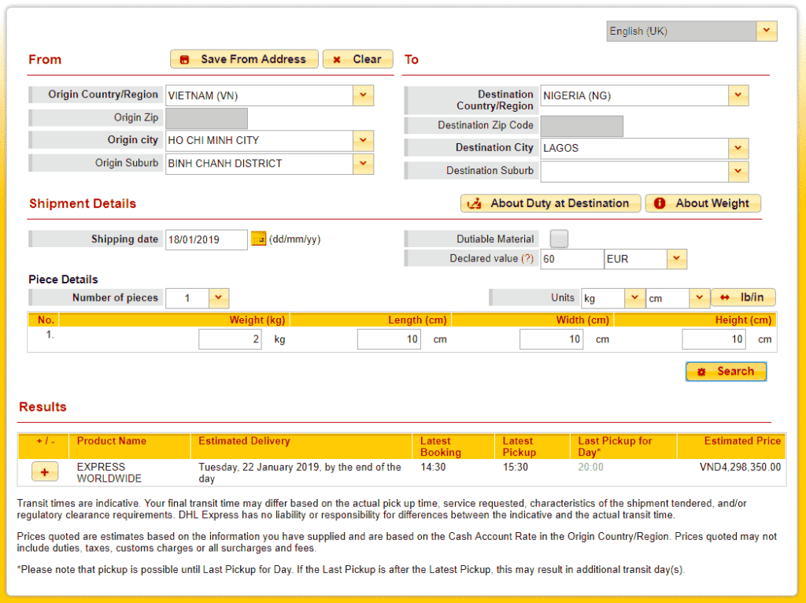Expand the Destination City dropdown
The width and height of the screenshot is (806, 603).
point(738,148)
